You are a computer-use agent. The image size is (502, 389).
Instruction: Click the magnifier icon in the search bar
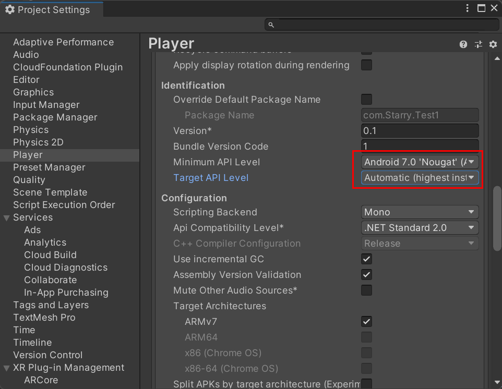271,24
